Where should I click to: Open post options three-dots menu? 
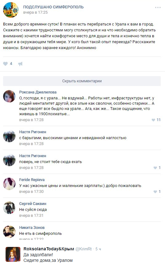click(158, 7)
